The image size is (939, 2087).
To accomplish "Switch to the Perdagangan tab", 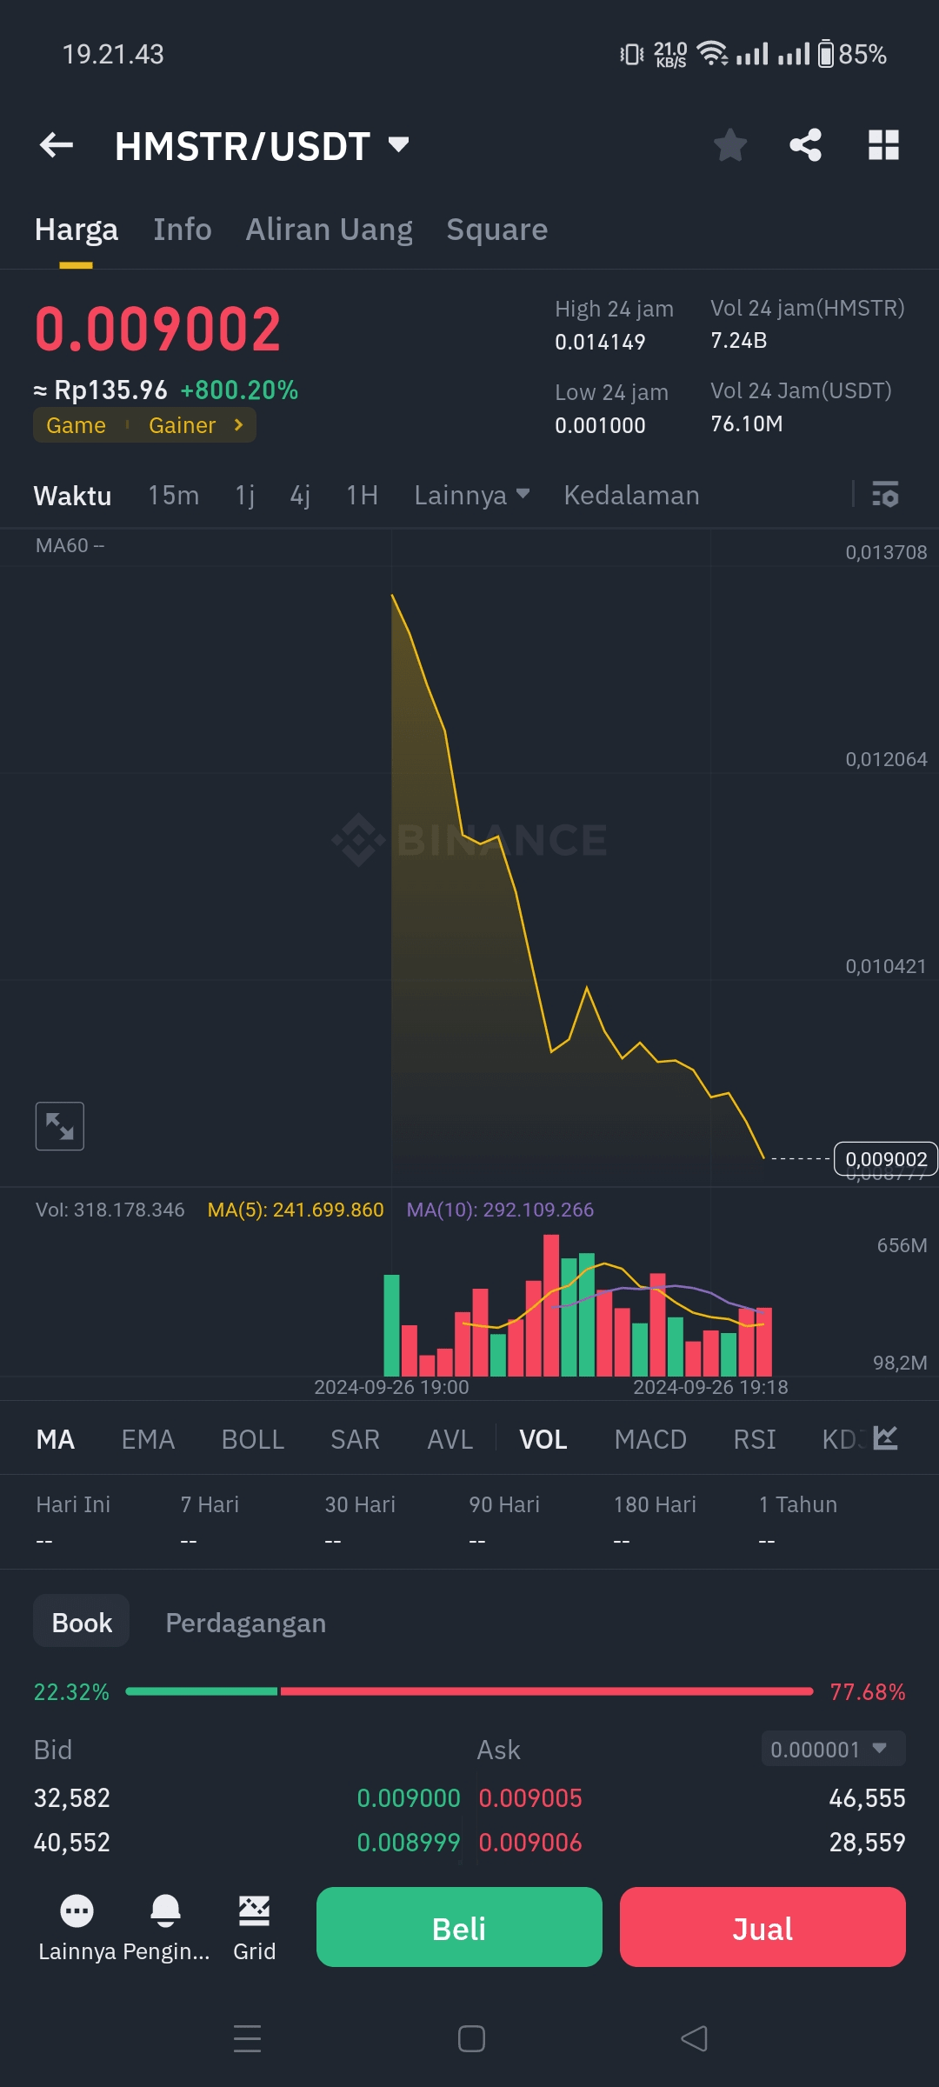I will click(x=245, y=1623).
